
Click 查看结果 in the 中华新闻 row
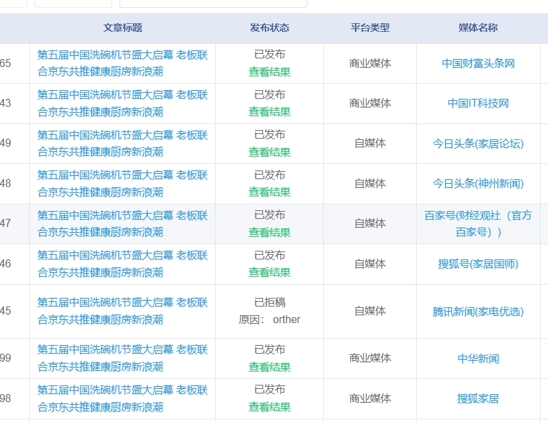269,367
